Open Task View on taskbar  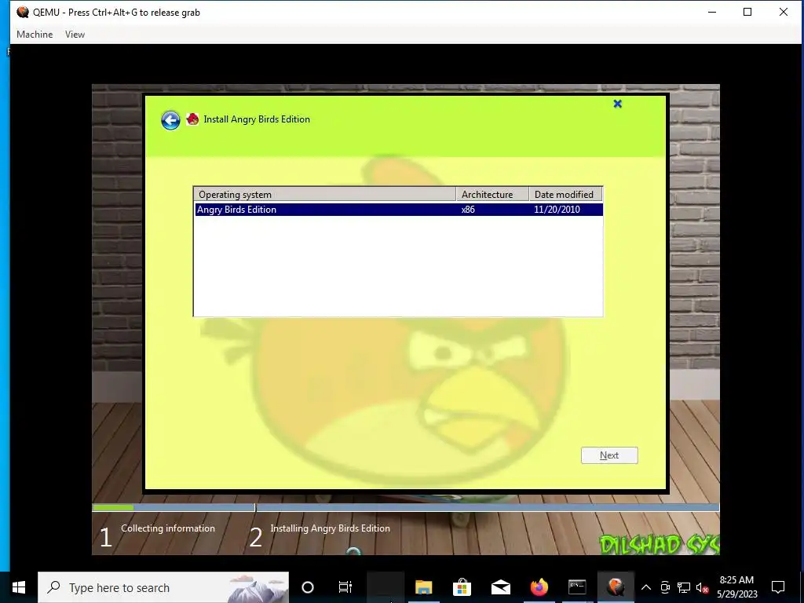click(345, 587)
